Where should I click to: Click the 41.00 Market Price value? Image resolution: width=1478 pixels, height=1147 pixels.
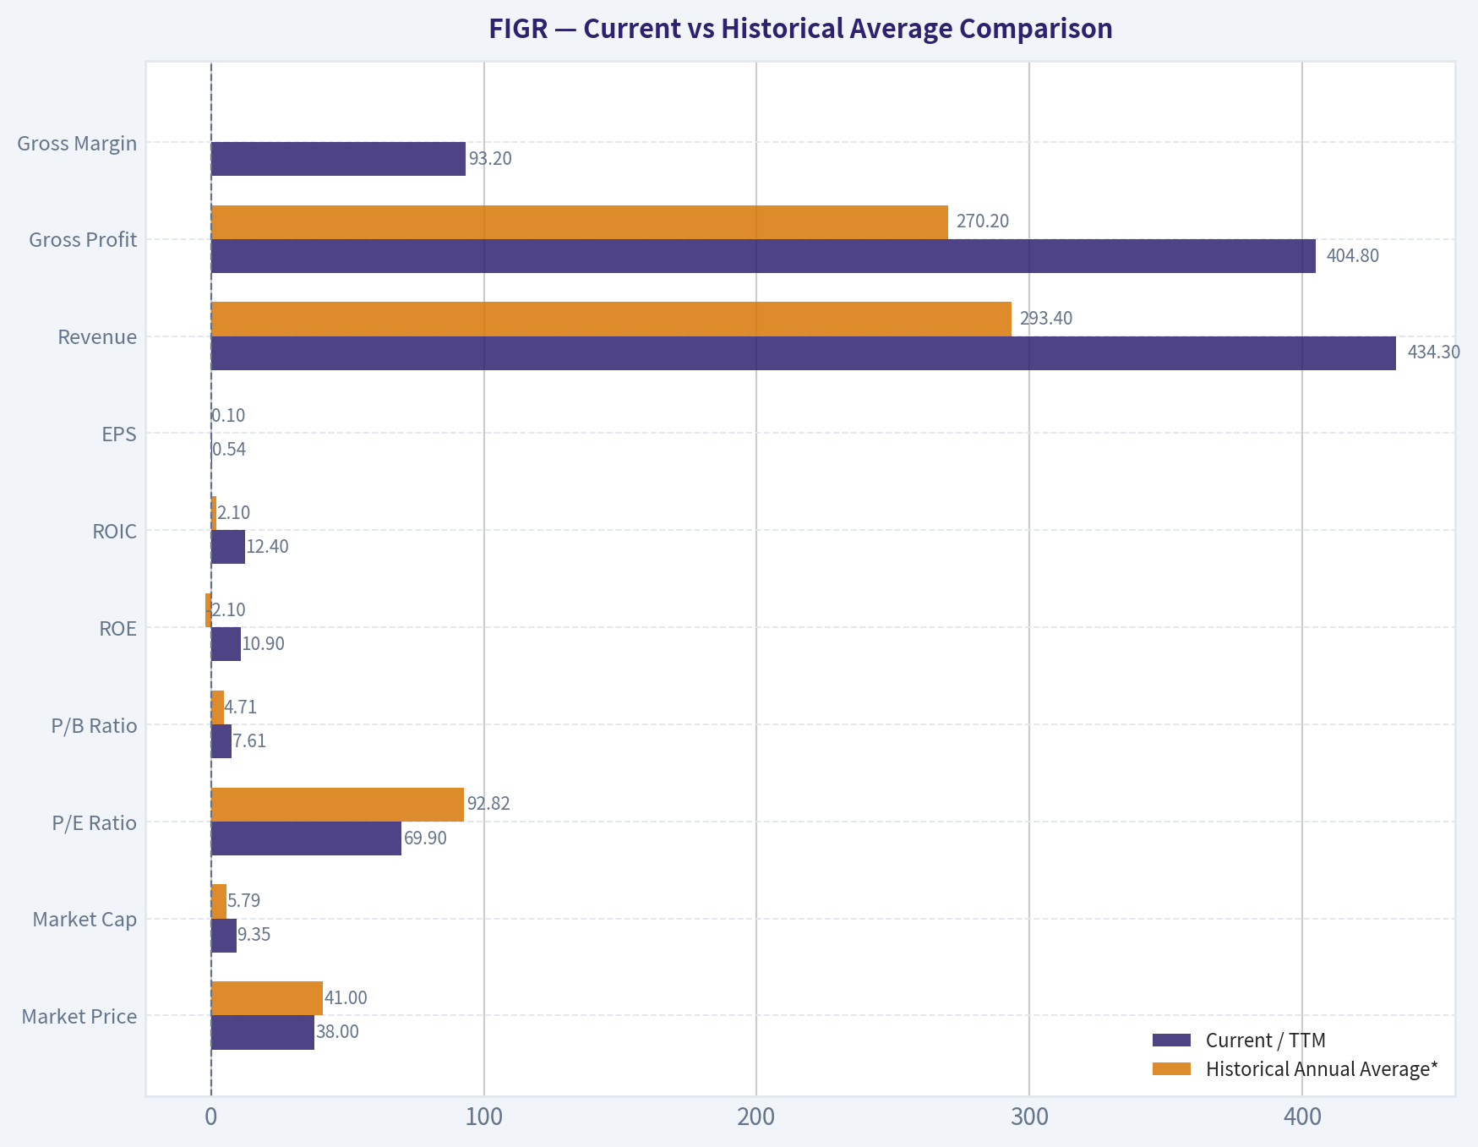(x=346, y=998)
